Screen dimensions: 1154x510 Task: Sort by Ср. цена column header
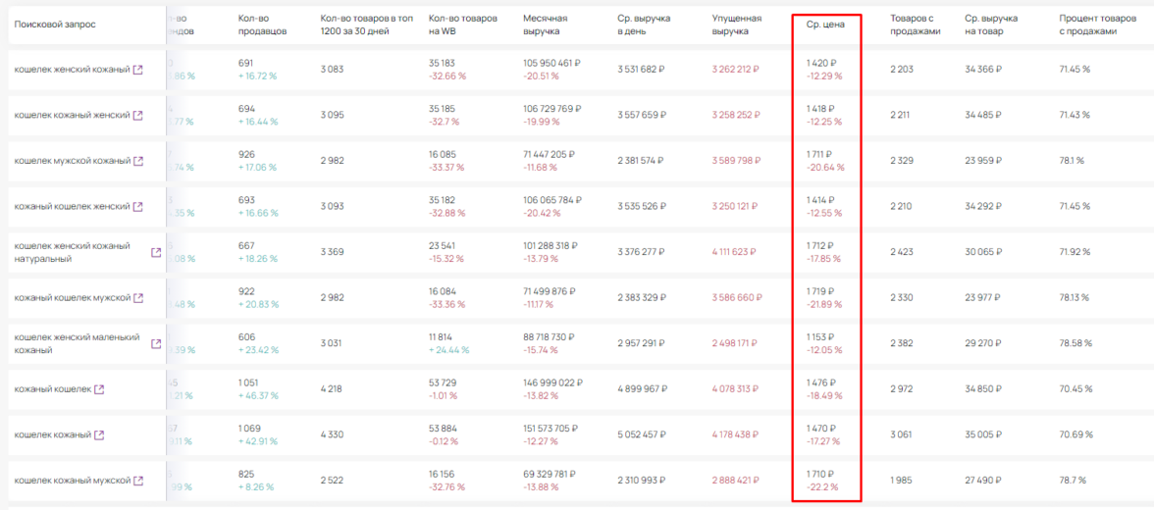[x=825, y=25]
